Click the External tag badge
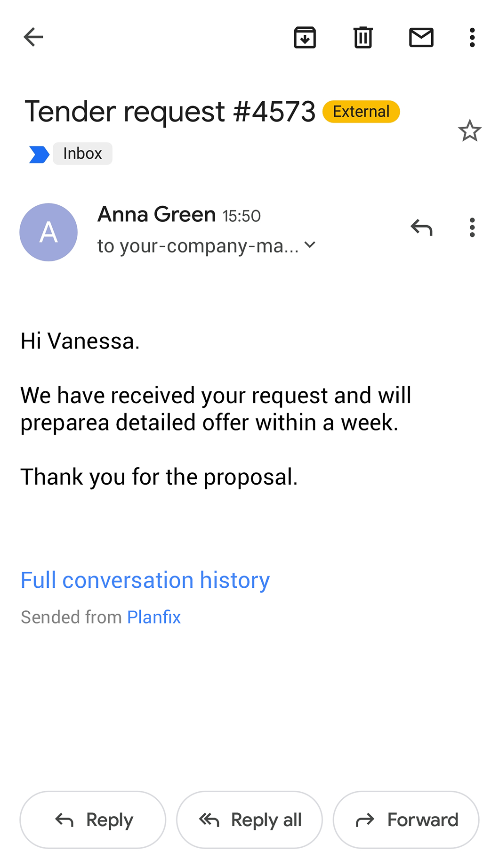 361,112
